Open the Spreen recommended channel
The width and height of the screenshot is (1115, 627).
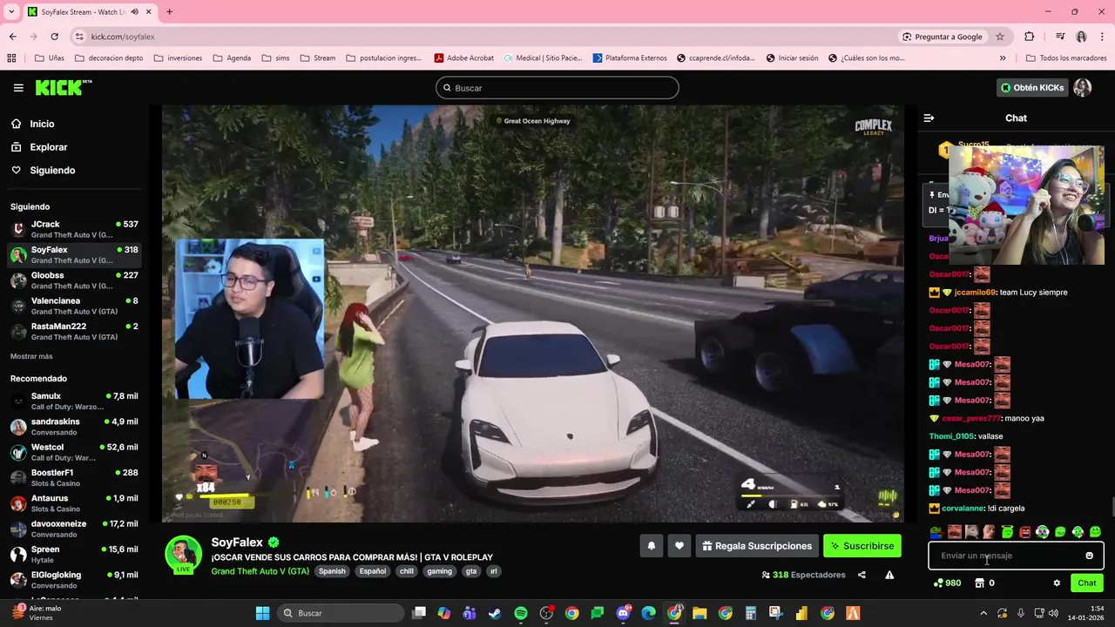click(74, 554)
